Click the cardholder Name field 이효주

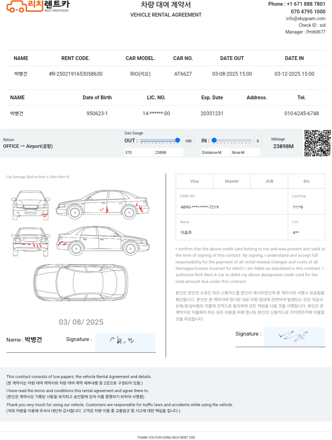point(232,227)
